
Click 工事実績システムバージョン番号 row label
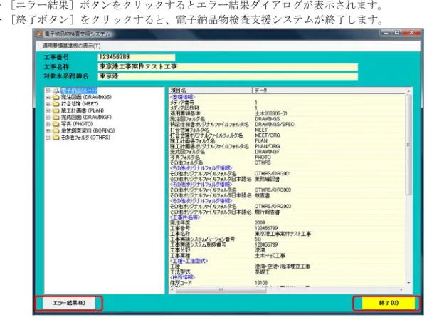202,239
